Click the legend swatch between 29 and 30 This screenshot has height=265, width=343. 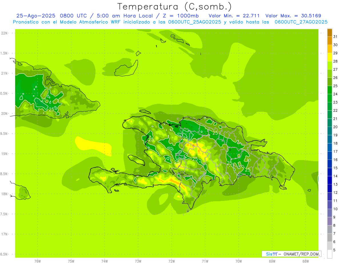pyautogui.click(x=330, y=49)
